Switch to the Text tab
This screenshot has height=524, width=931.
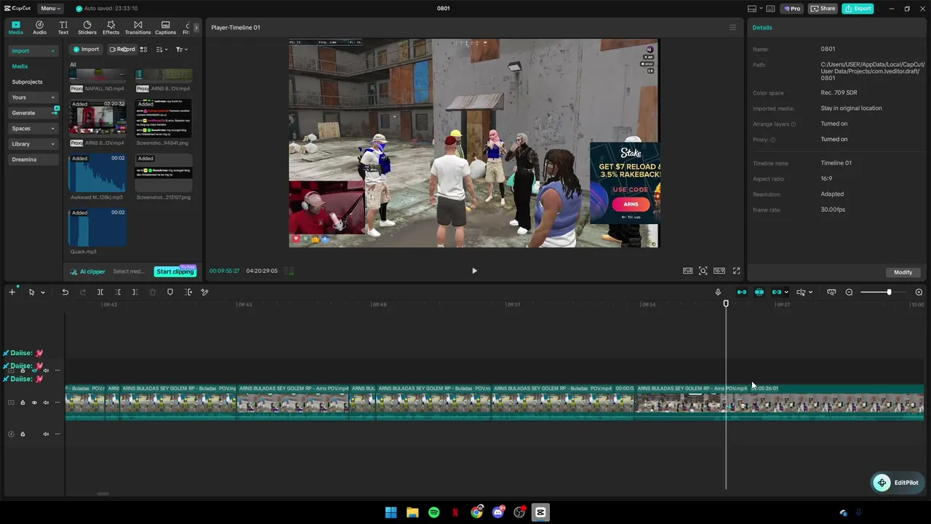tap(63, 28)
